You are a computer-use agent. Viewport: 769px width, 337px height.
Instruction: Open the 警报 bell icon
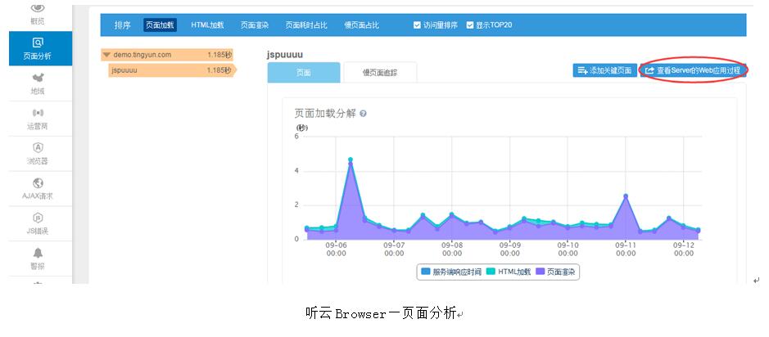point(38,253)
